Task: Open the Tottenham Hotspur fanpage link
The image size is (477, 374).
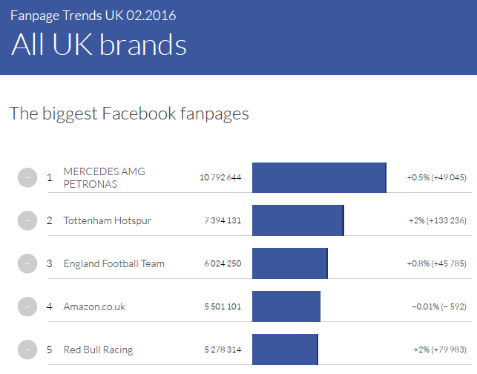Action: [107, 220]
